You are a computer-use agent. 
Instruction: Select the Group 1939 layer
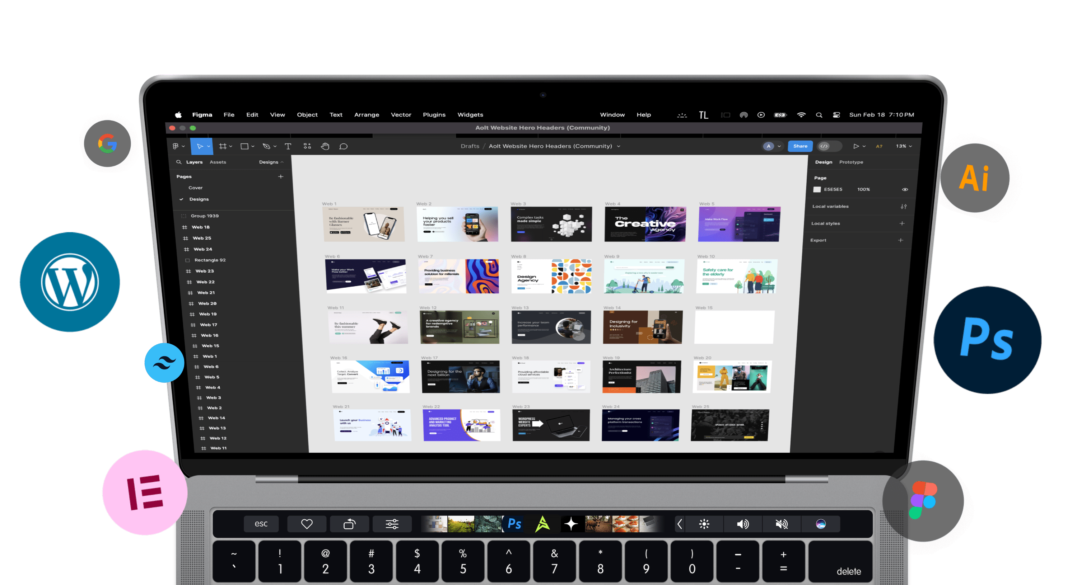(x=204, y=216)
